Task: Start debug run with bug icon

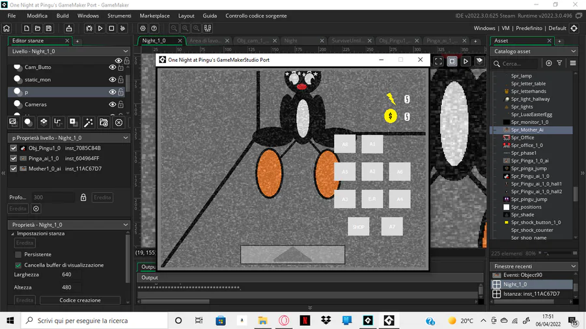Action: point(89,29)
